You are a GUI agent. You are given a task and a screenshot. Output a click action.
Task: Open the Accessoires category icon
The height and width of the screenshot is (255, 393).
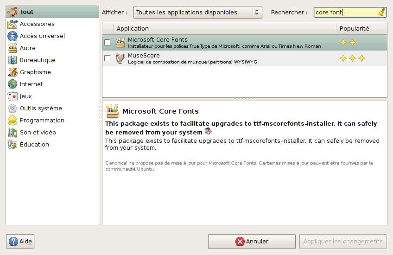click(12, 24)
